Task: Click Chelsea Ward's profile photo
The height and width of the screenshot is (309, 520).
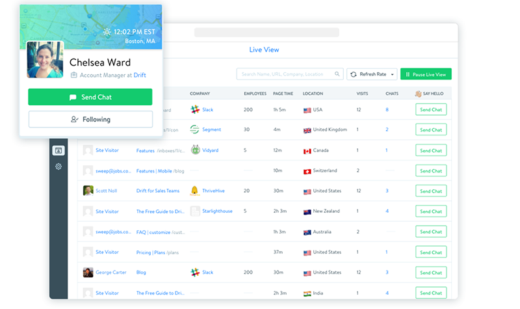Action: [45, 60]
